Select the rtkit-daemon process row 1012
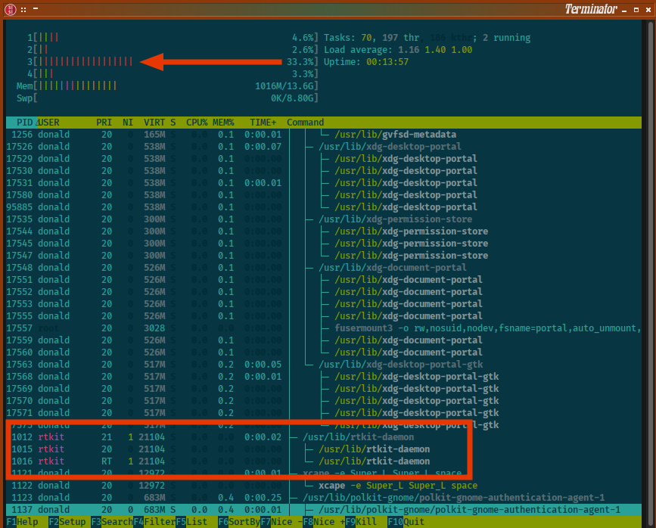Image resolution: width=656 pixels, height=528 pixels. point(323,436)
